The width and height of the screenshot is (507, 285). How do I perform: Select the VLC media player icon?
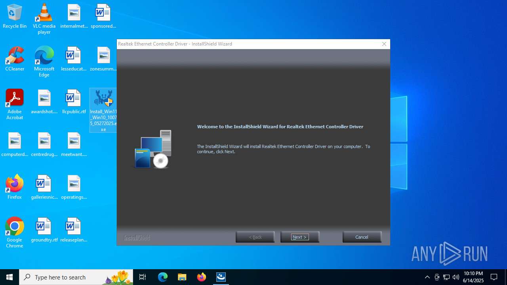click(44, 19)
